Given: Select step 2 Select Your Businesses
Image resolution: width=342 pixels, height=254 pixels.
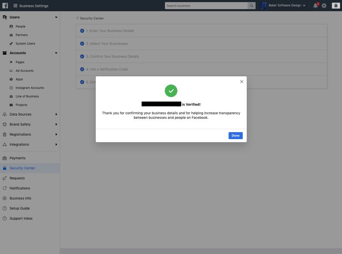Looking at the screenshot, I should pos(201,43).
